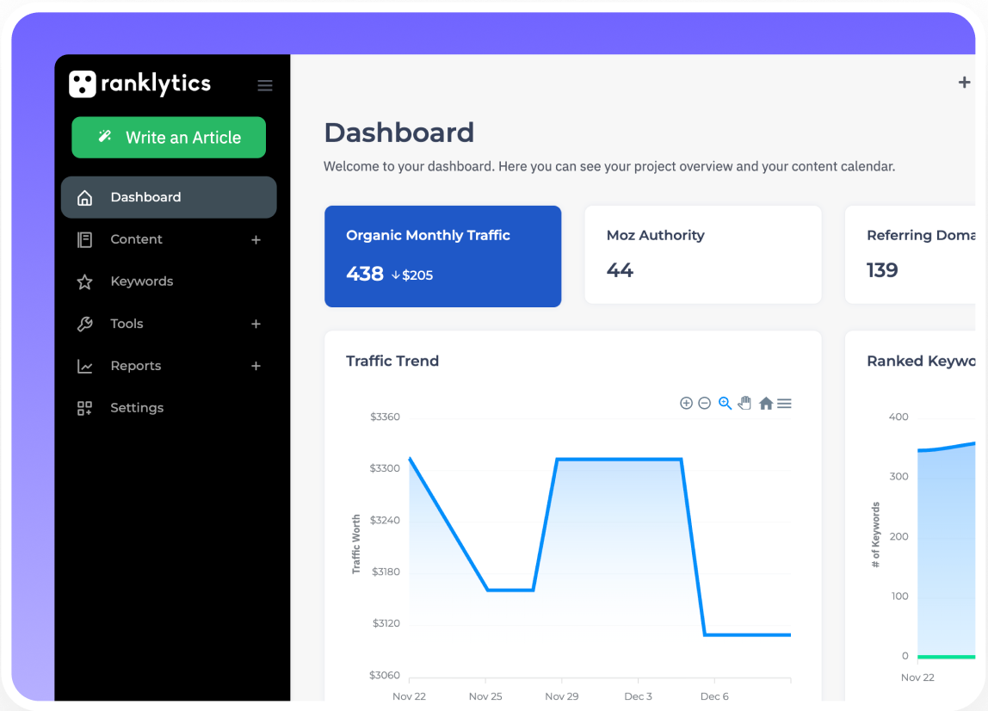Open the Traffic Trend chart hamburger menu
This screenshot has width=988, height=711.
click(x=784, y=403)
